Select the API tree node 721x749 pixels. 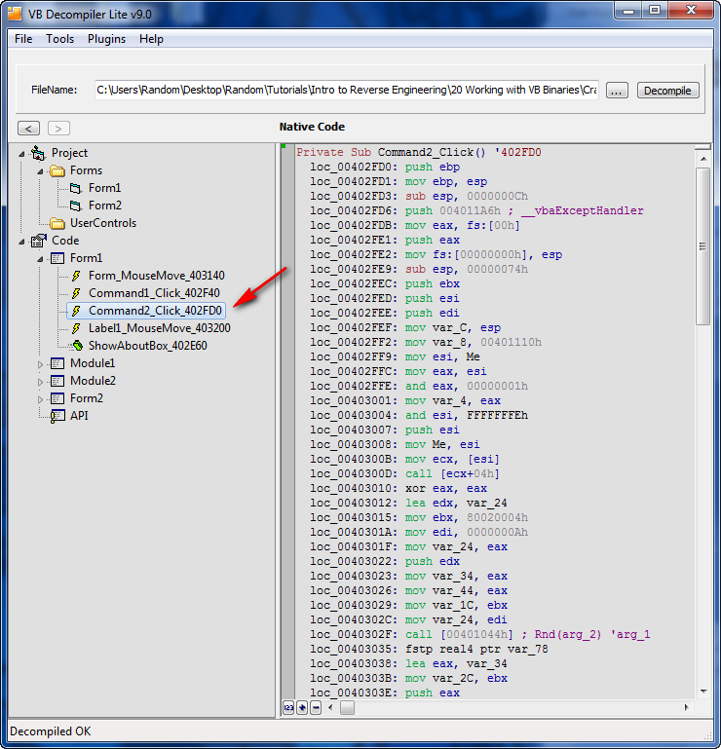pos(79,416)
